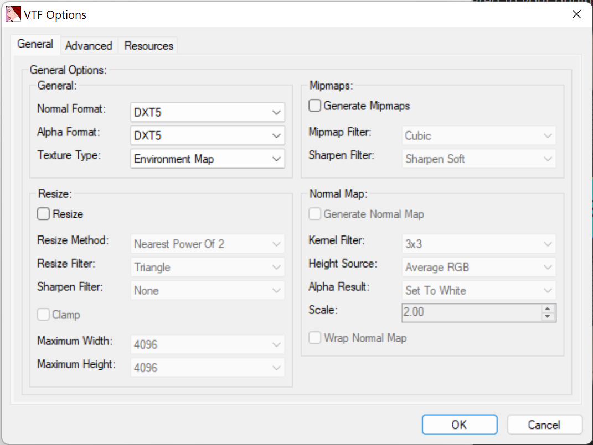The height and width of the screenshot is (445, 593).
Task: Click the VTF Options app icon in title bar
Action: pyautogui.click(x=13, y=14)
